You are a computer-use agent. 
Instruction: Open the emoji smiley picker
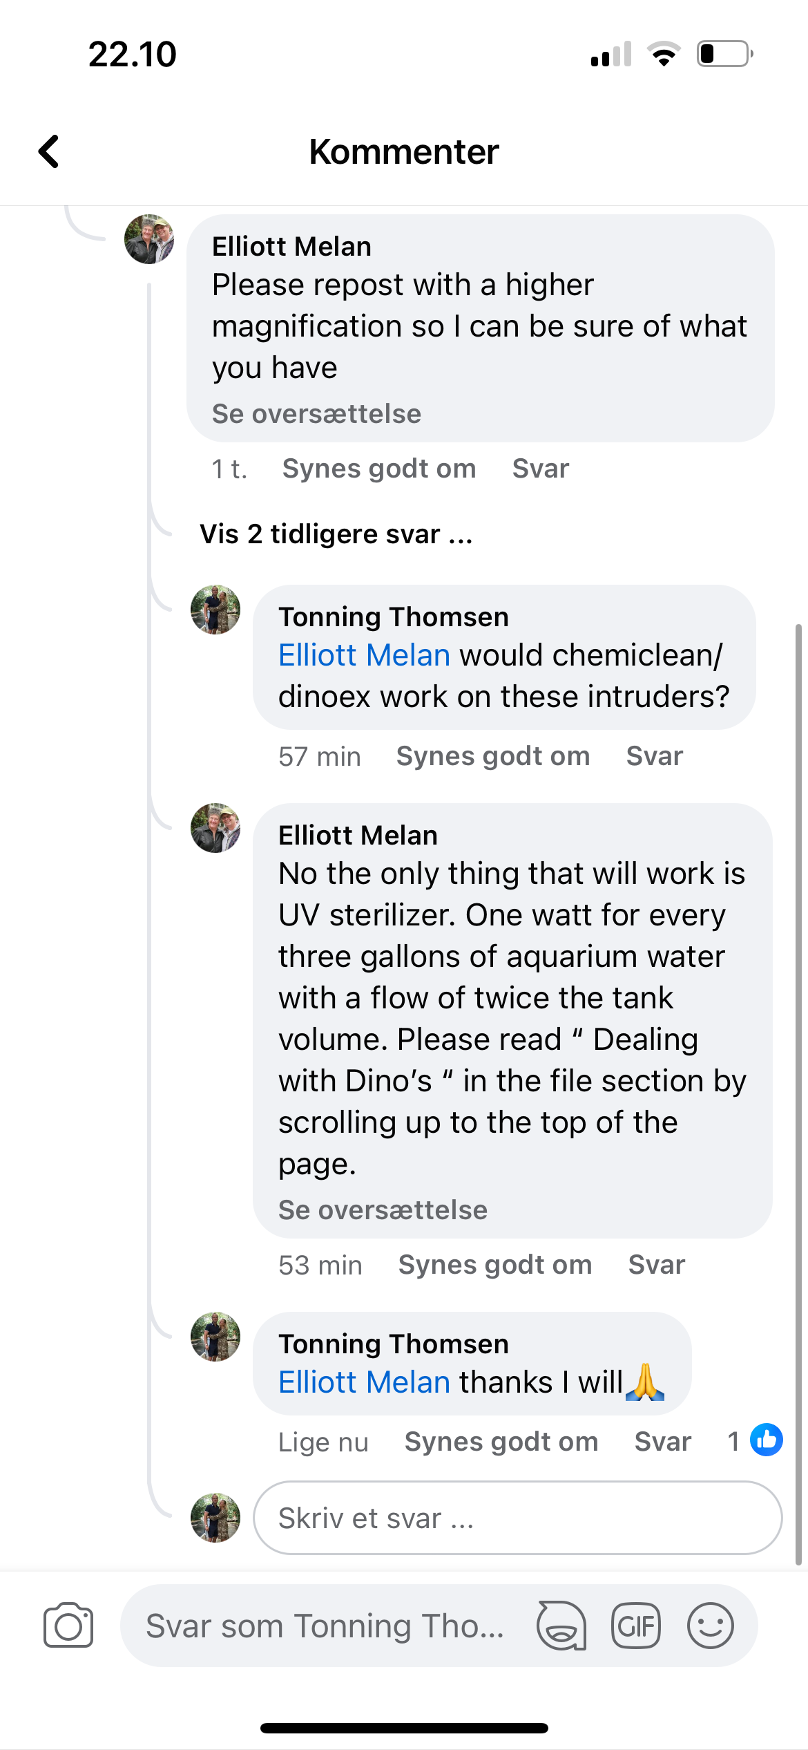click(x=710, y=1625)
